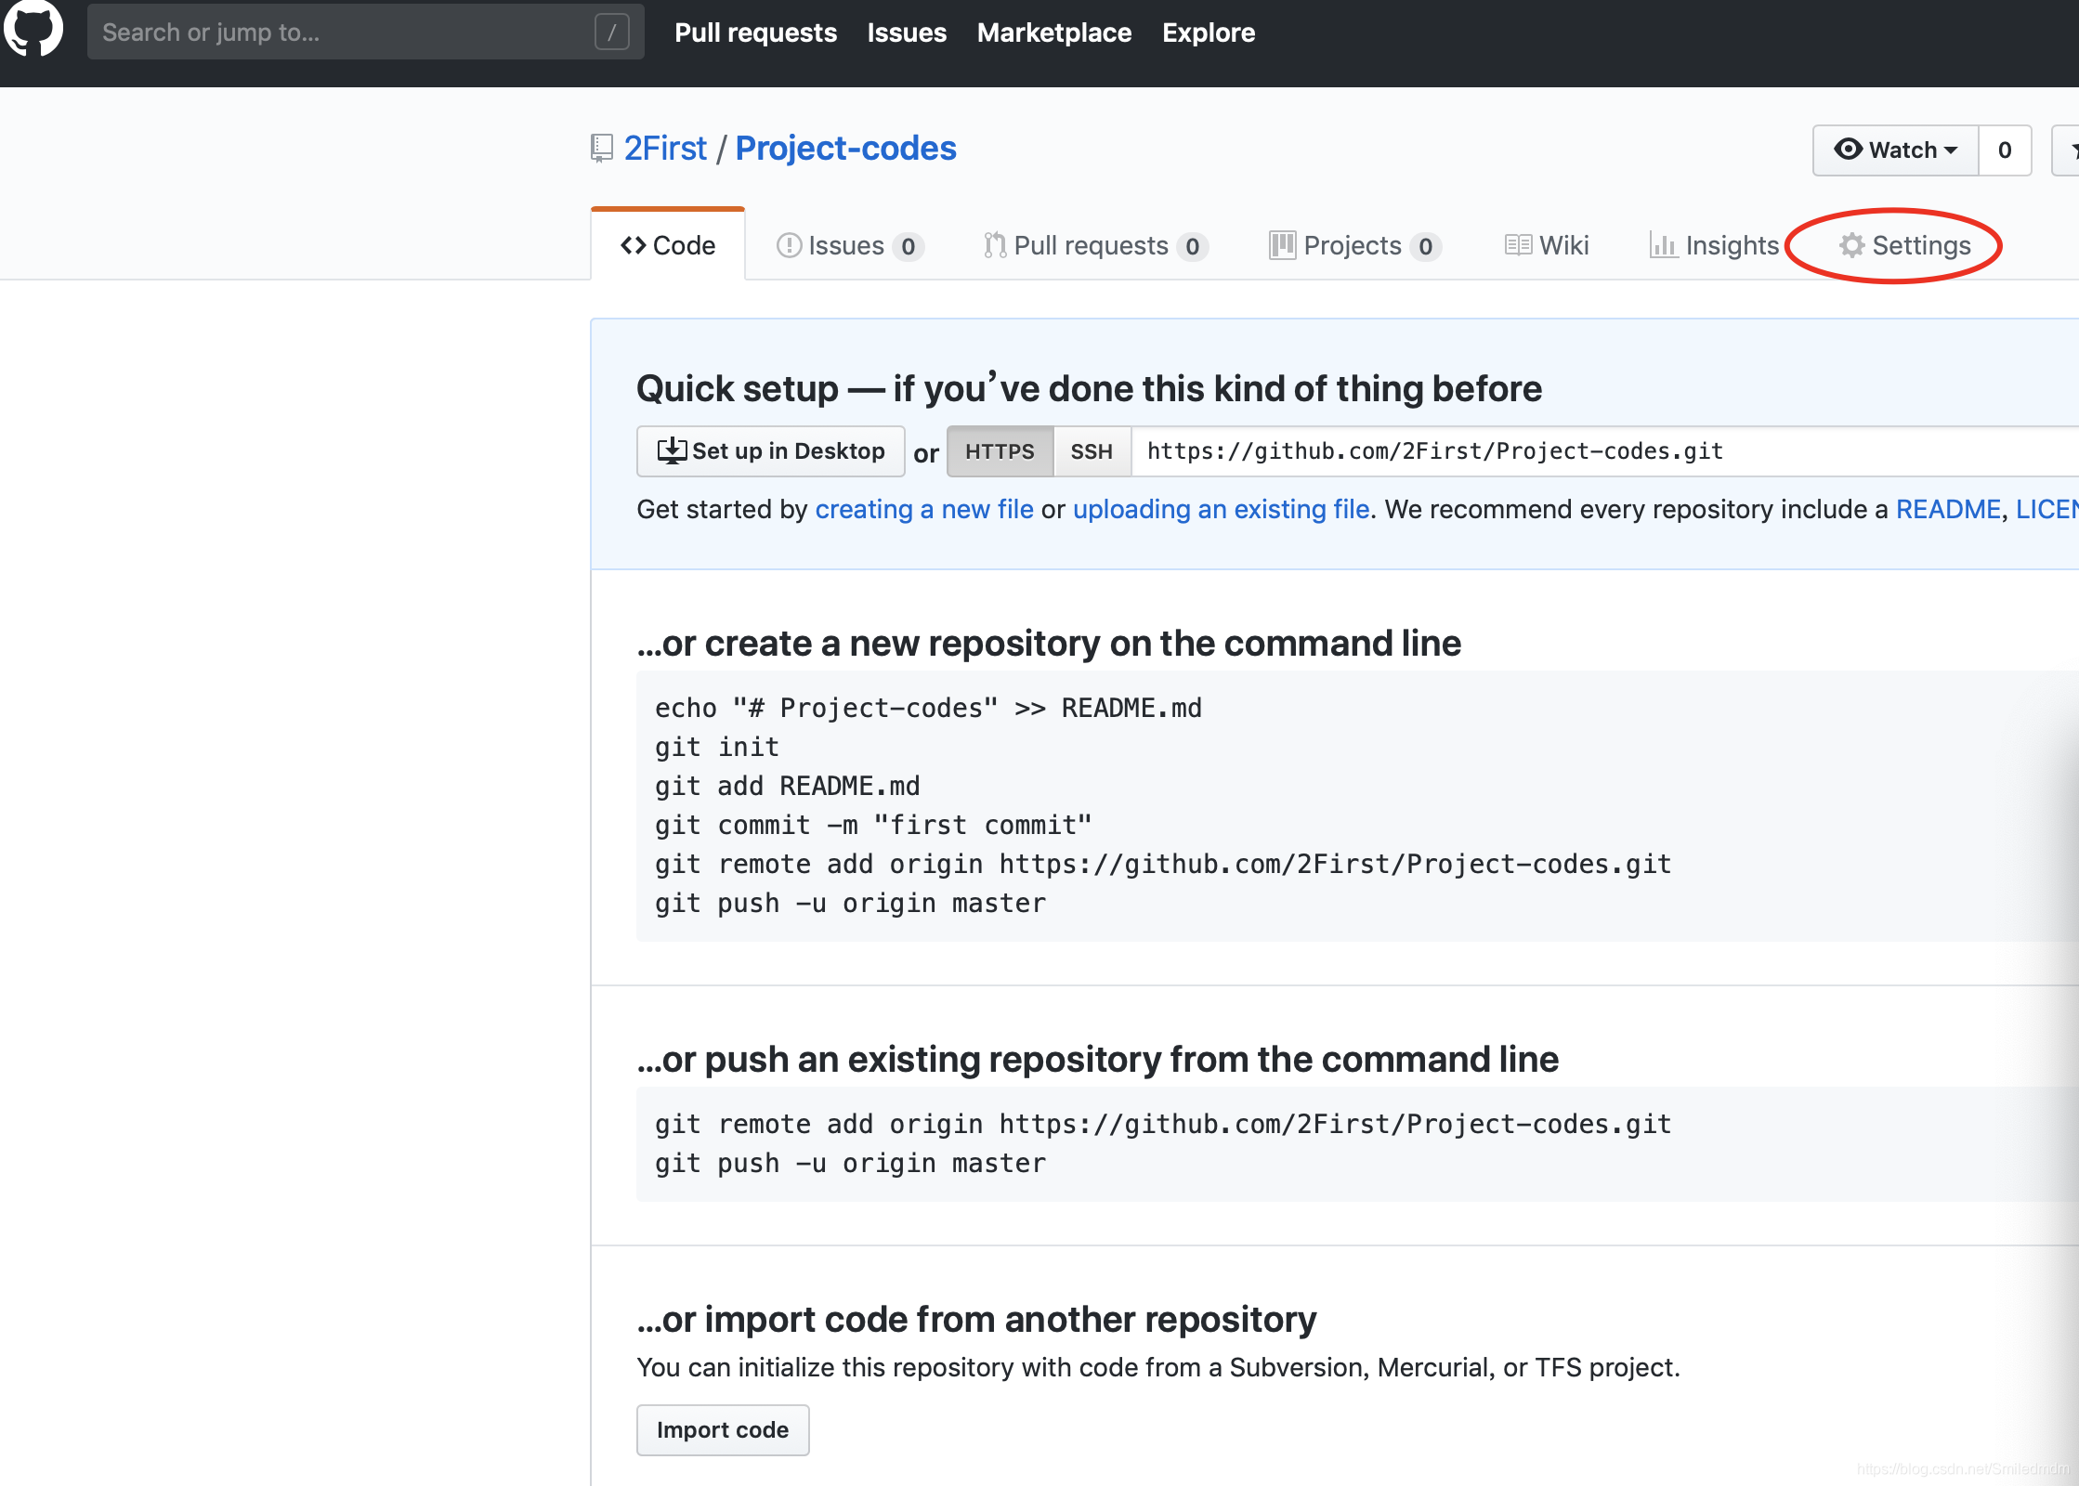Follow the uploading an existing file link
The width and height of the screenshot is (2079, 1486).
pyautogui.click(x=1222, y=509)
